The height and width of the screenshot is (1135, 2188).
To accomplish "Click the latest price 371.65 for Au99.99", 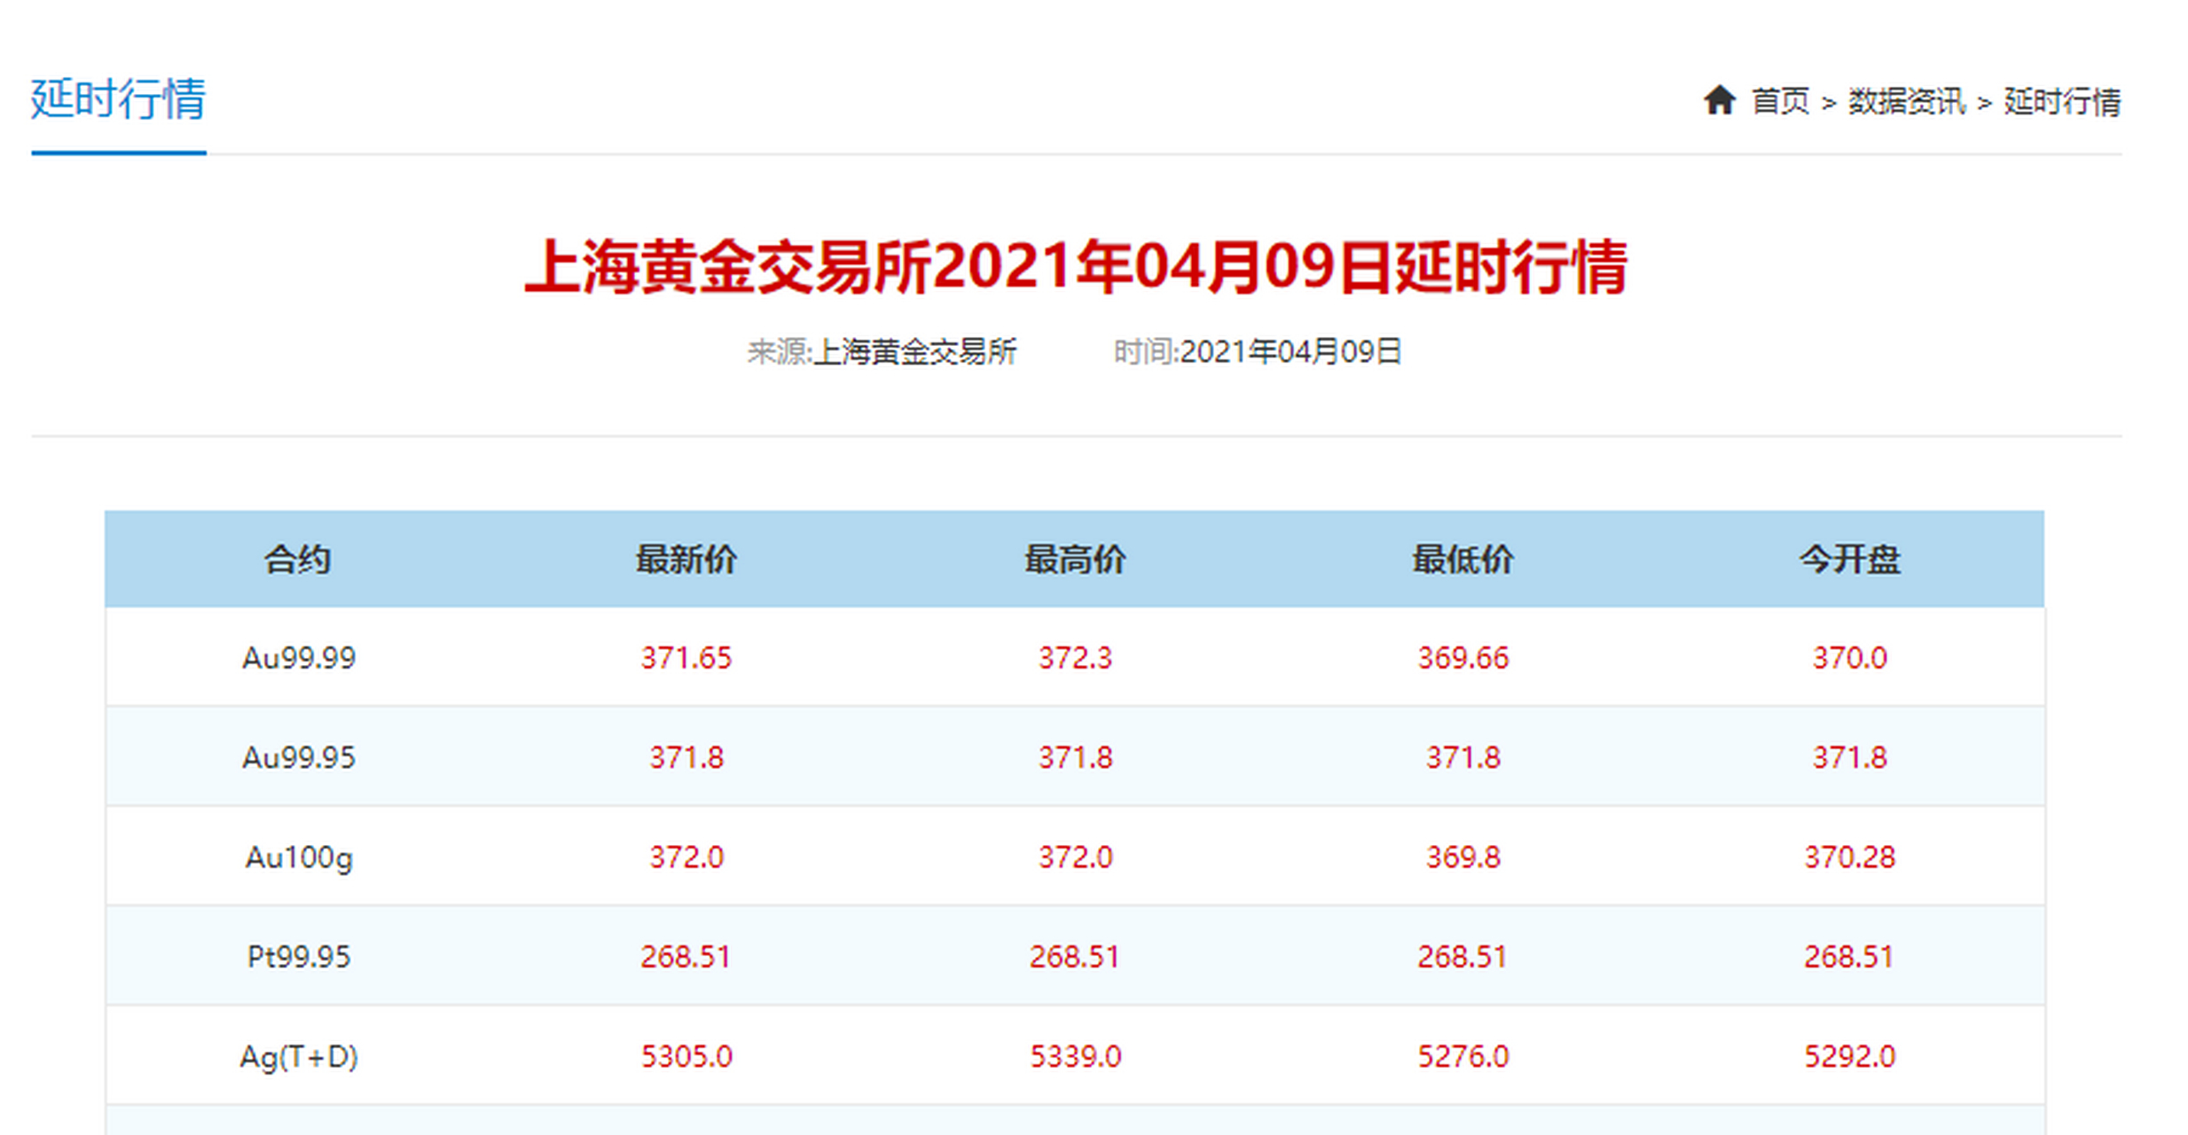I will 686,658.
